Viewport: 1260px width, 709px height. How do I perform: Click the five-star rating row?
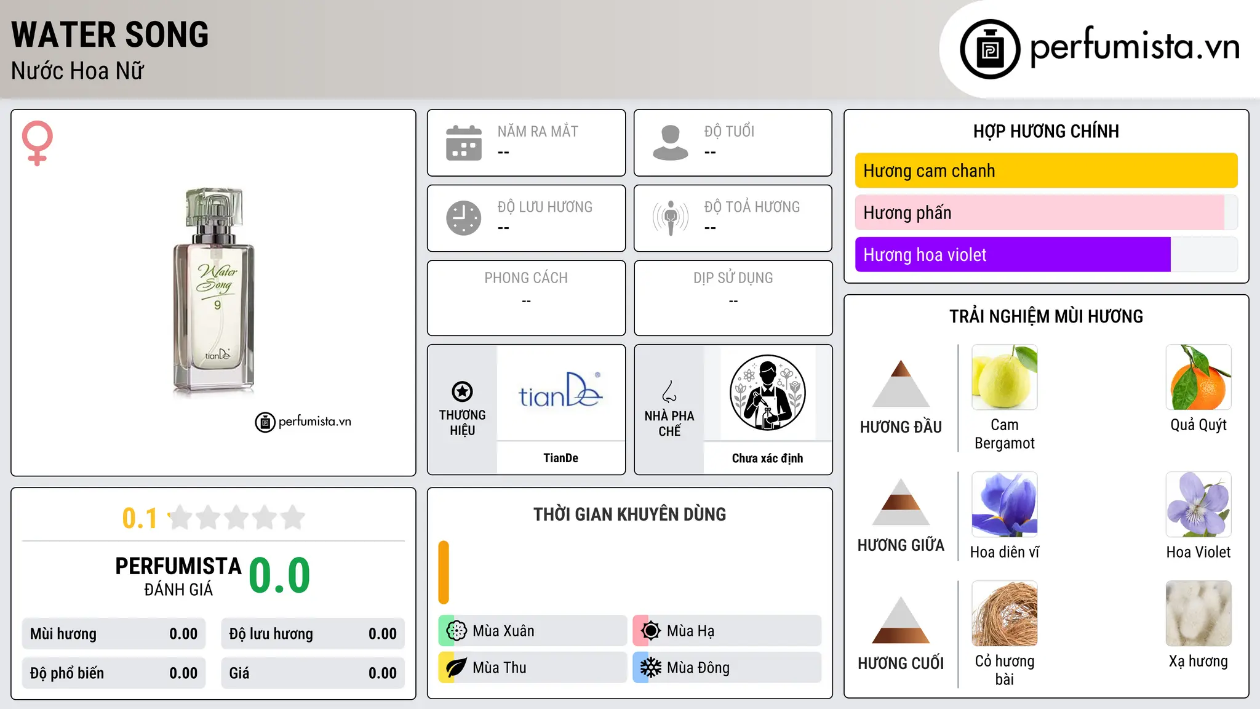pos(237,518)
